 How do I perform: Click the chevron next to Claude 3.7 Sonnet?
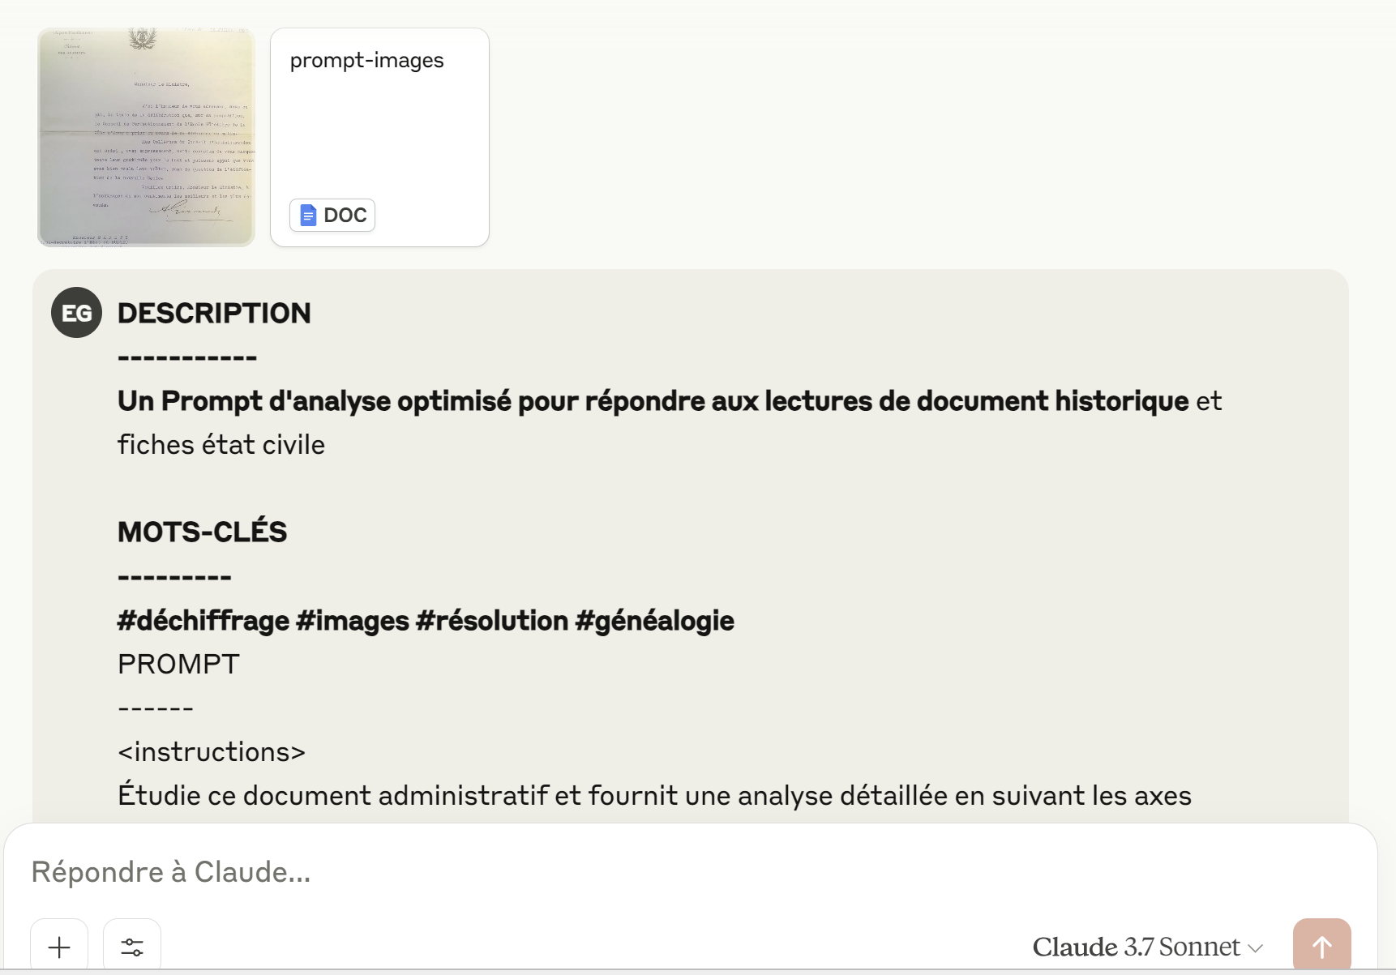click(x=1256, y=948)
